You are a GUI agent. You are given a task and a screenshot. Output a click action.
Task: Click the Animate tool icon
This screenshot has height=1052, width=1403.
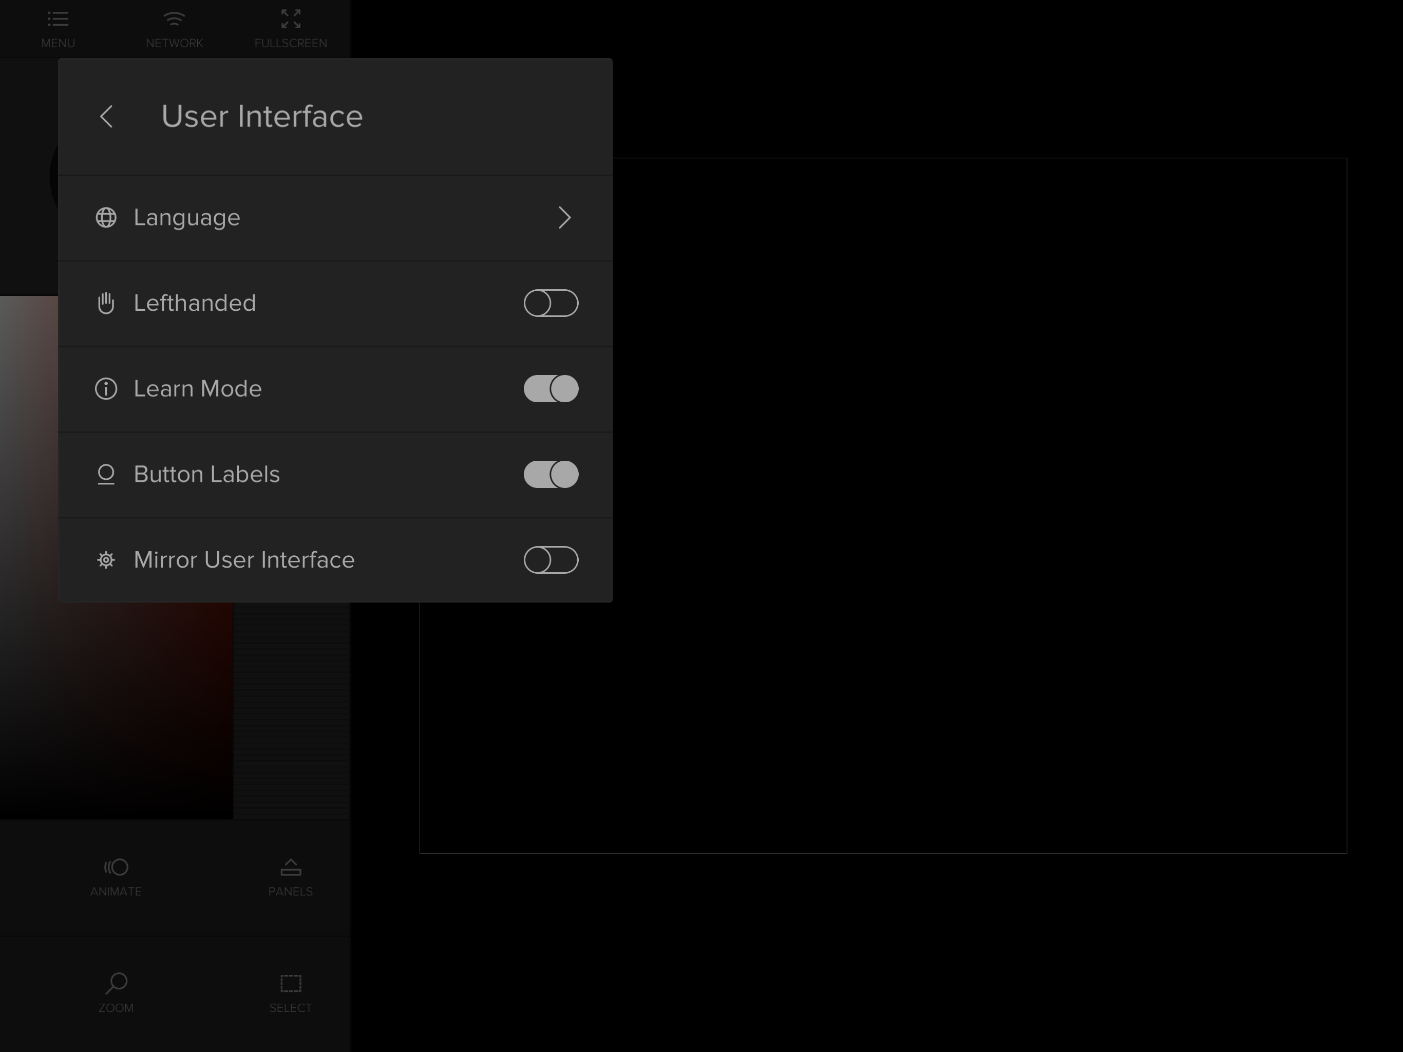[116, 867]
